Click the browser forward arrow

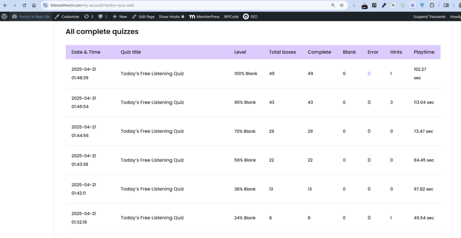[15, 5]
